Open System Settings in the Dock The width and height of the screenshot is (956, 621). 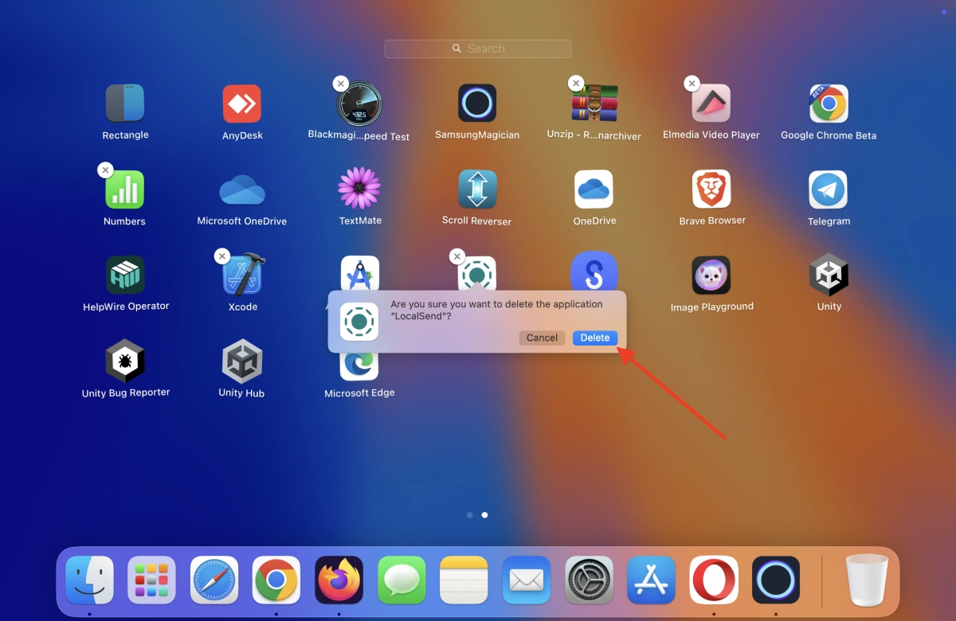click(x=589, y=580)
